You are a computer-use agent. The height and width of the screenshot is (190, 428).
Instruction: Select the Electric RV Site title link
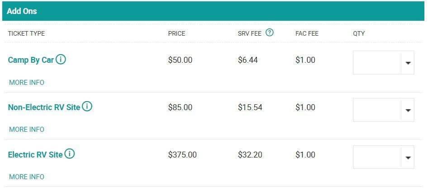pyautogui.click(x=35, y=155)
